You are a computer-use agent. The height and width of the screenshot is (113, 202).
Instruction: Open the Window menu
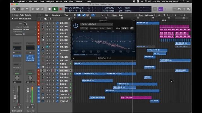pos(79,1)
